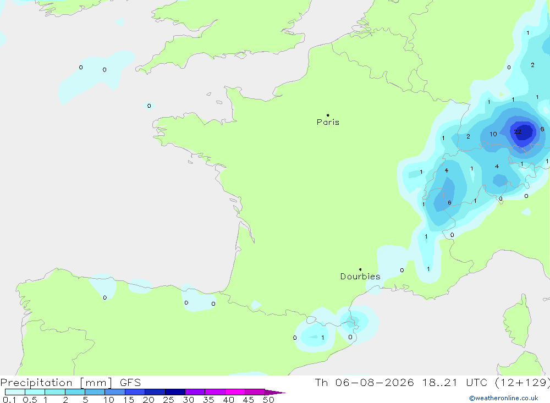The image size is (550, 403).
Task: Select the 0.5–1 mm legend color swatch
Action: point(35,392)
